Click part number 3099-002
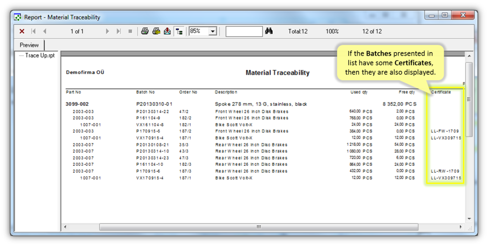488x246 pixels. pyautogui.click(x=77, y=104)
